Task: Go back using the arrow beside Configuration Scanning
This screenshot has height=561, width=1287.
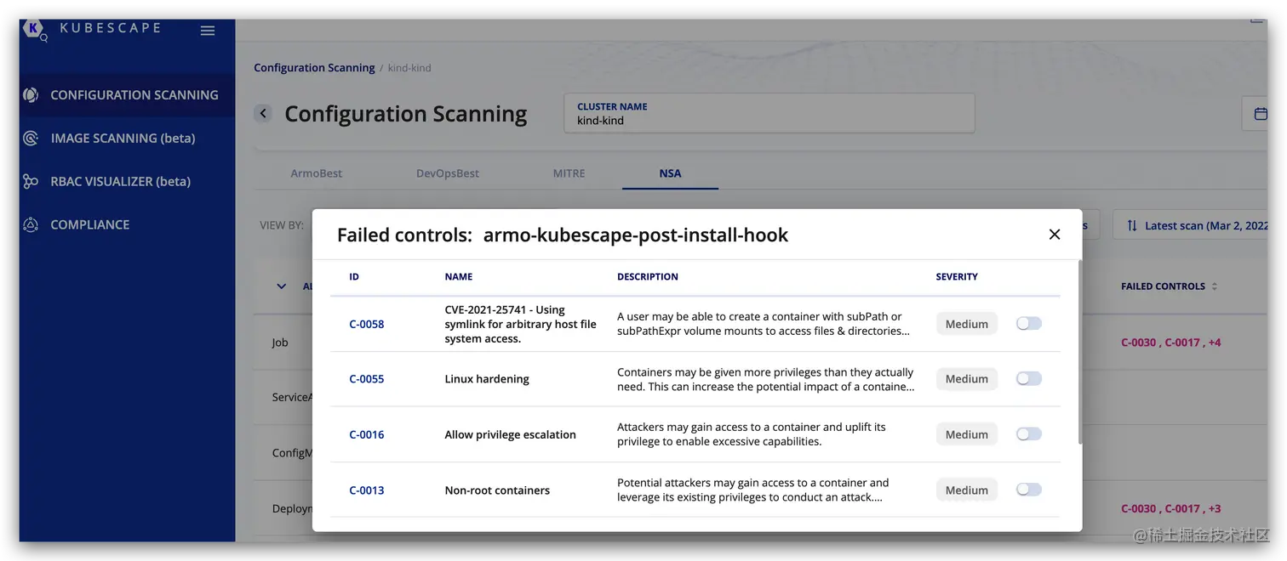Action: [263, 113]
